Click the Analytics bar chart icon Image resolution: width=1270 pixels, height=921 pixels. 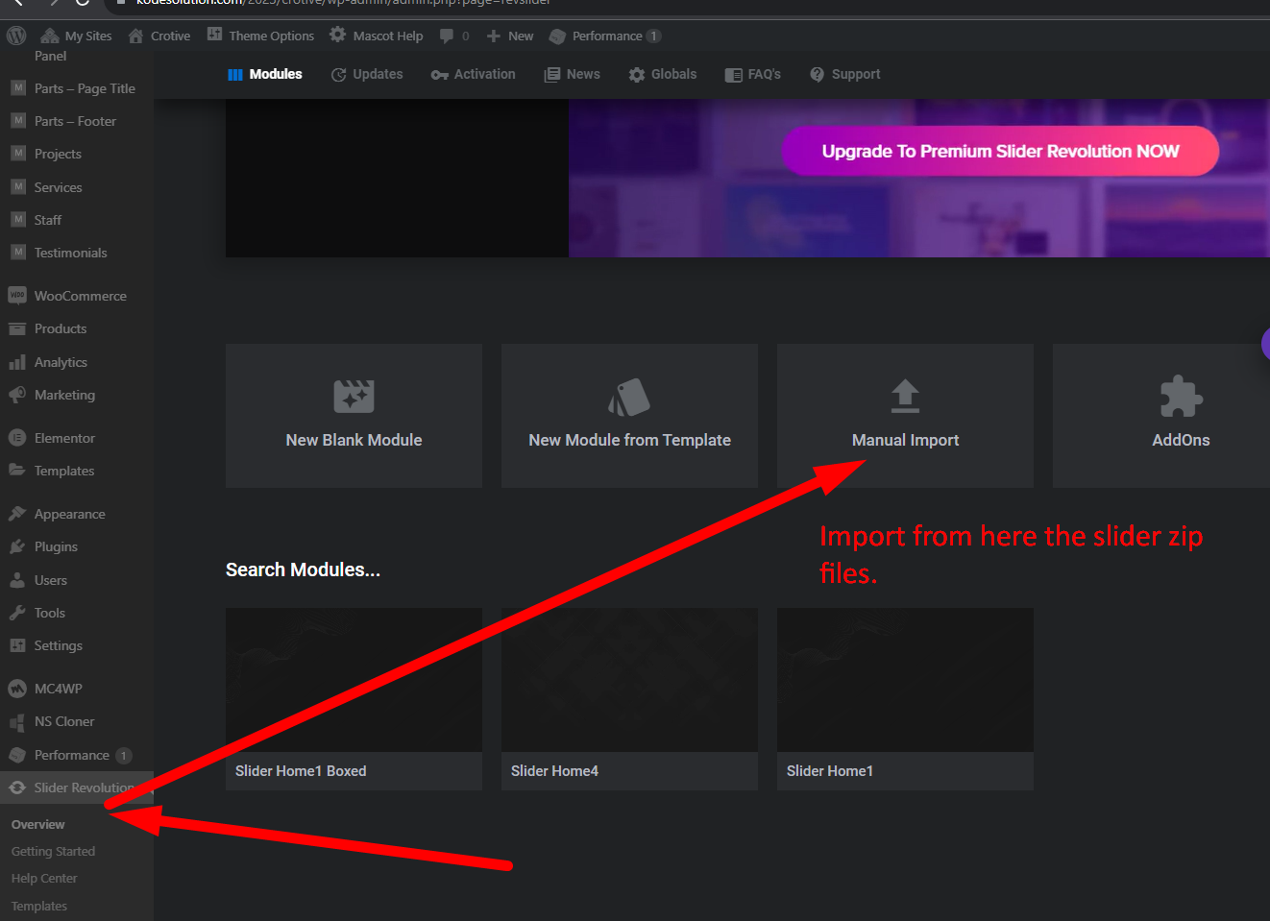[x=17, y=362]
